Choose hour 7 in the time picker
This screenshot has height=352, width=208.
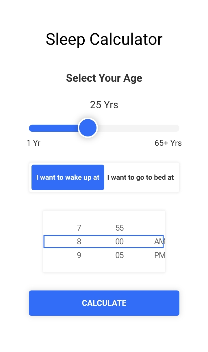[x=79, y=228]
